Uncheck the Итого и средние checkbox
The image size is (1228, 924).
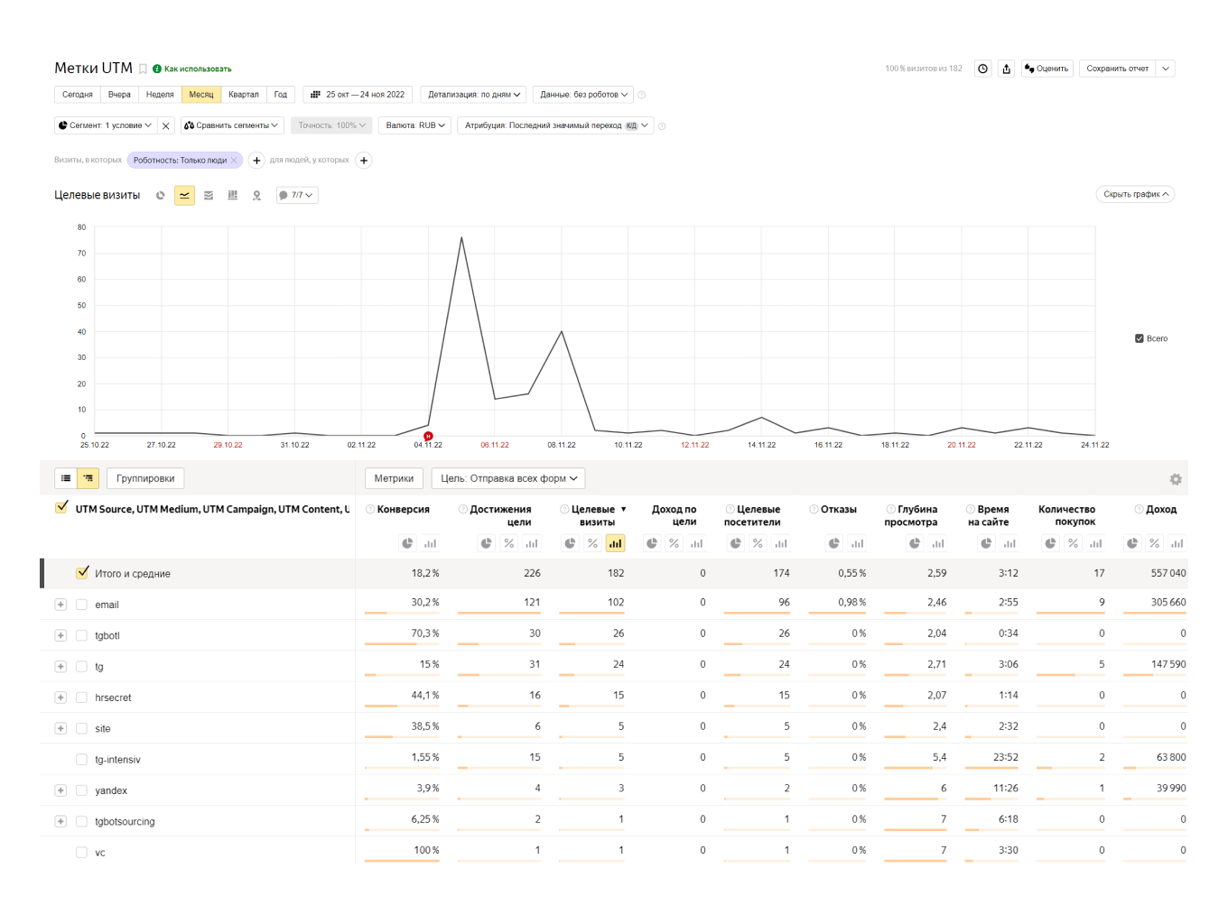coord(83,572)
